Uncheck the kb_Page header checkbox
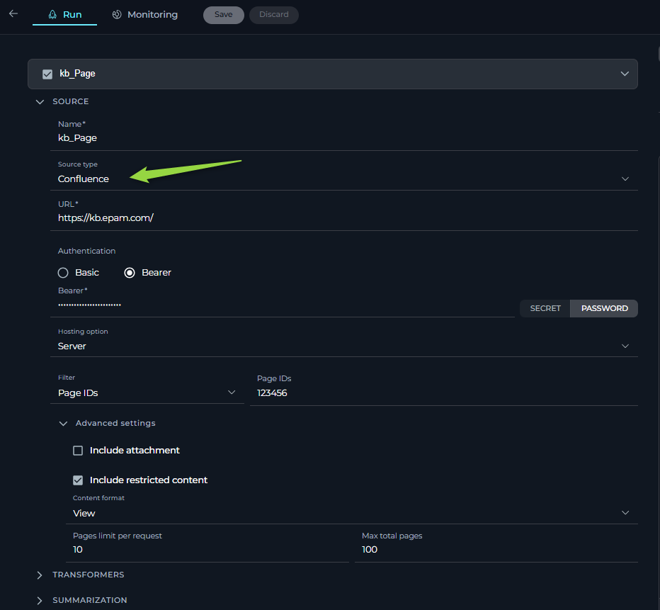This screenshot has width=660, height=610. (x=47, y=74)
